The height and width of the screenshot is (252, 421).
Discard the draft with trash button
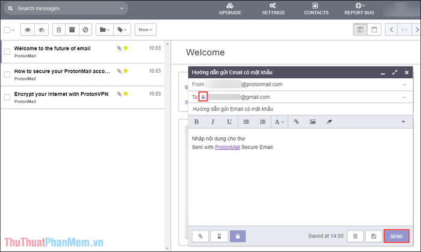(x=355, y=236)
